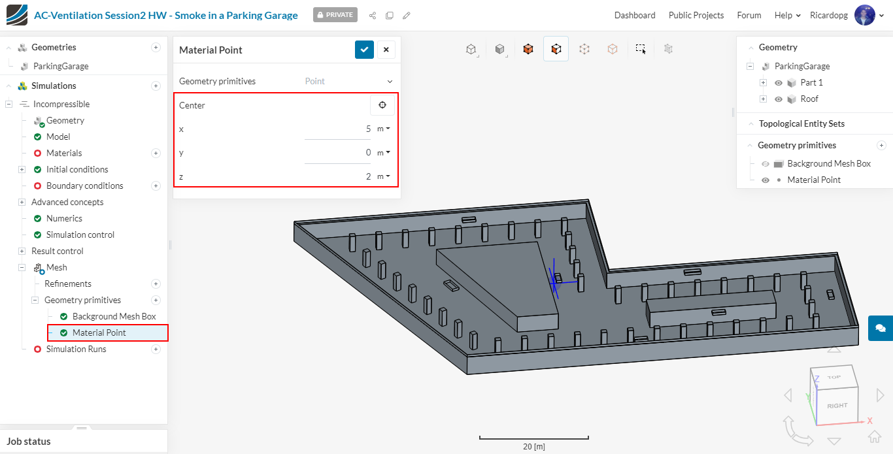Show the Background Mesh Box primitive

point(766,164)
